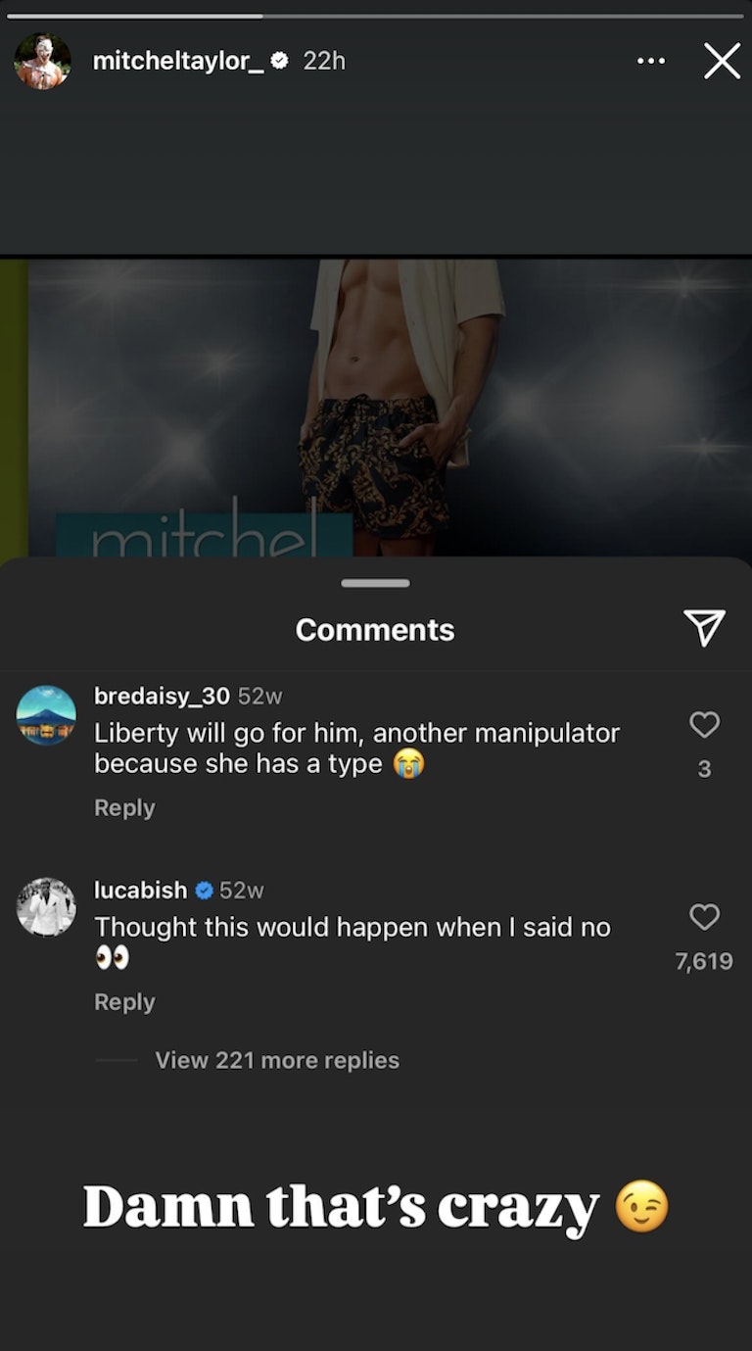Tap the story progress bar at top
Screen dimensions: 752x1351
[x=375, y=16]
